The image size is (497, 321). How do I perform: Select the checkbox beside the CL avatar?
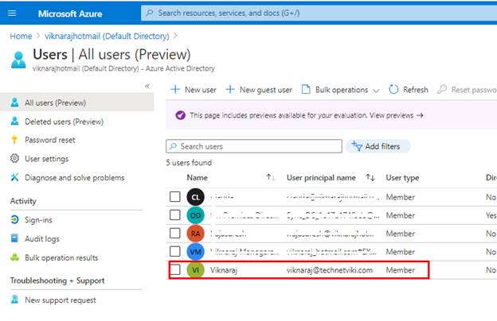coord(175,196)
